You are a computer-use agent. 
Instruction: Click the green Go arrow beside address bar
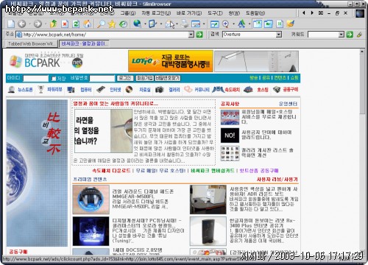tap(199, 35)
